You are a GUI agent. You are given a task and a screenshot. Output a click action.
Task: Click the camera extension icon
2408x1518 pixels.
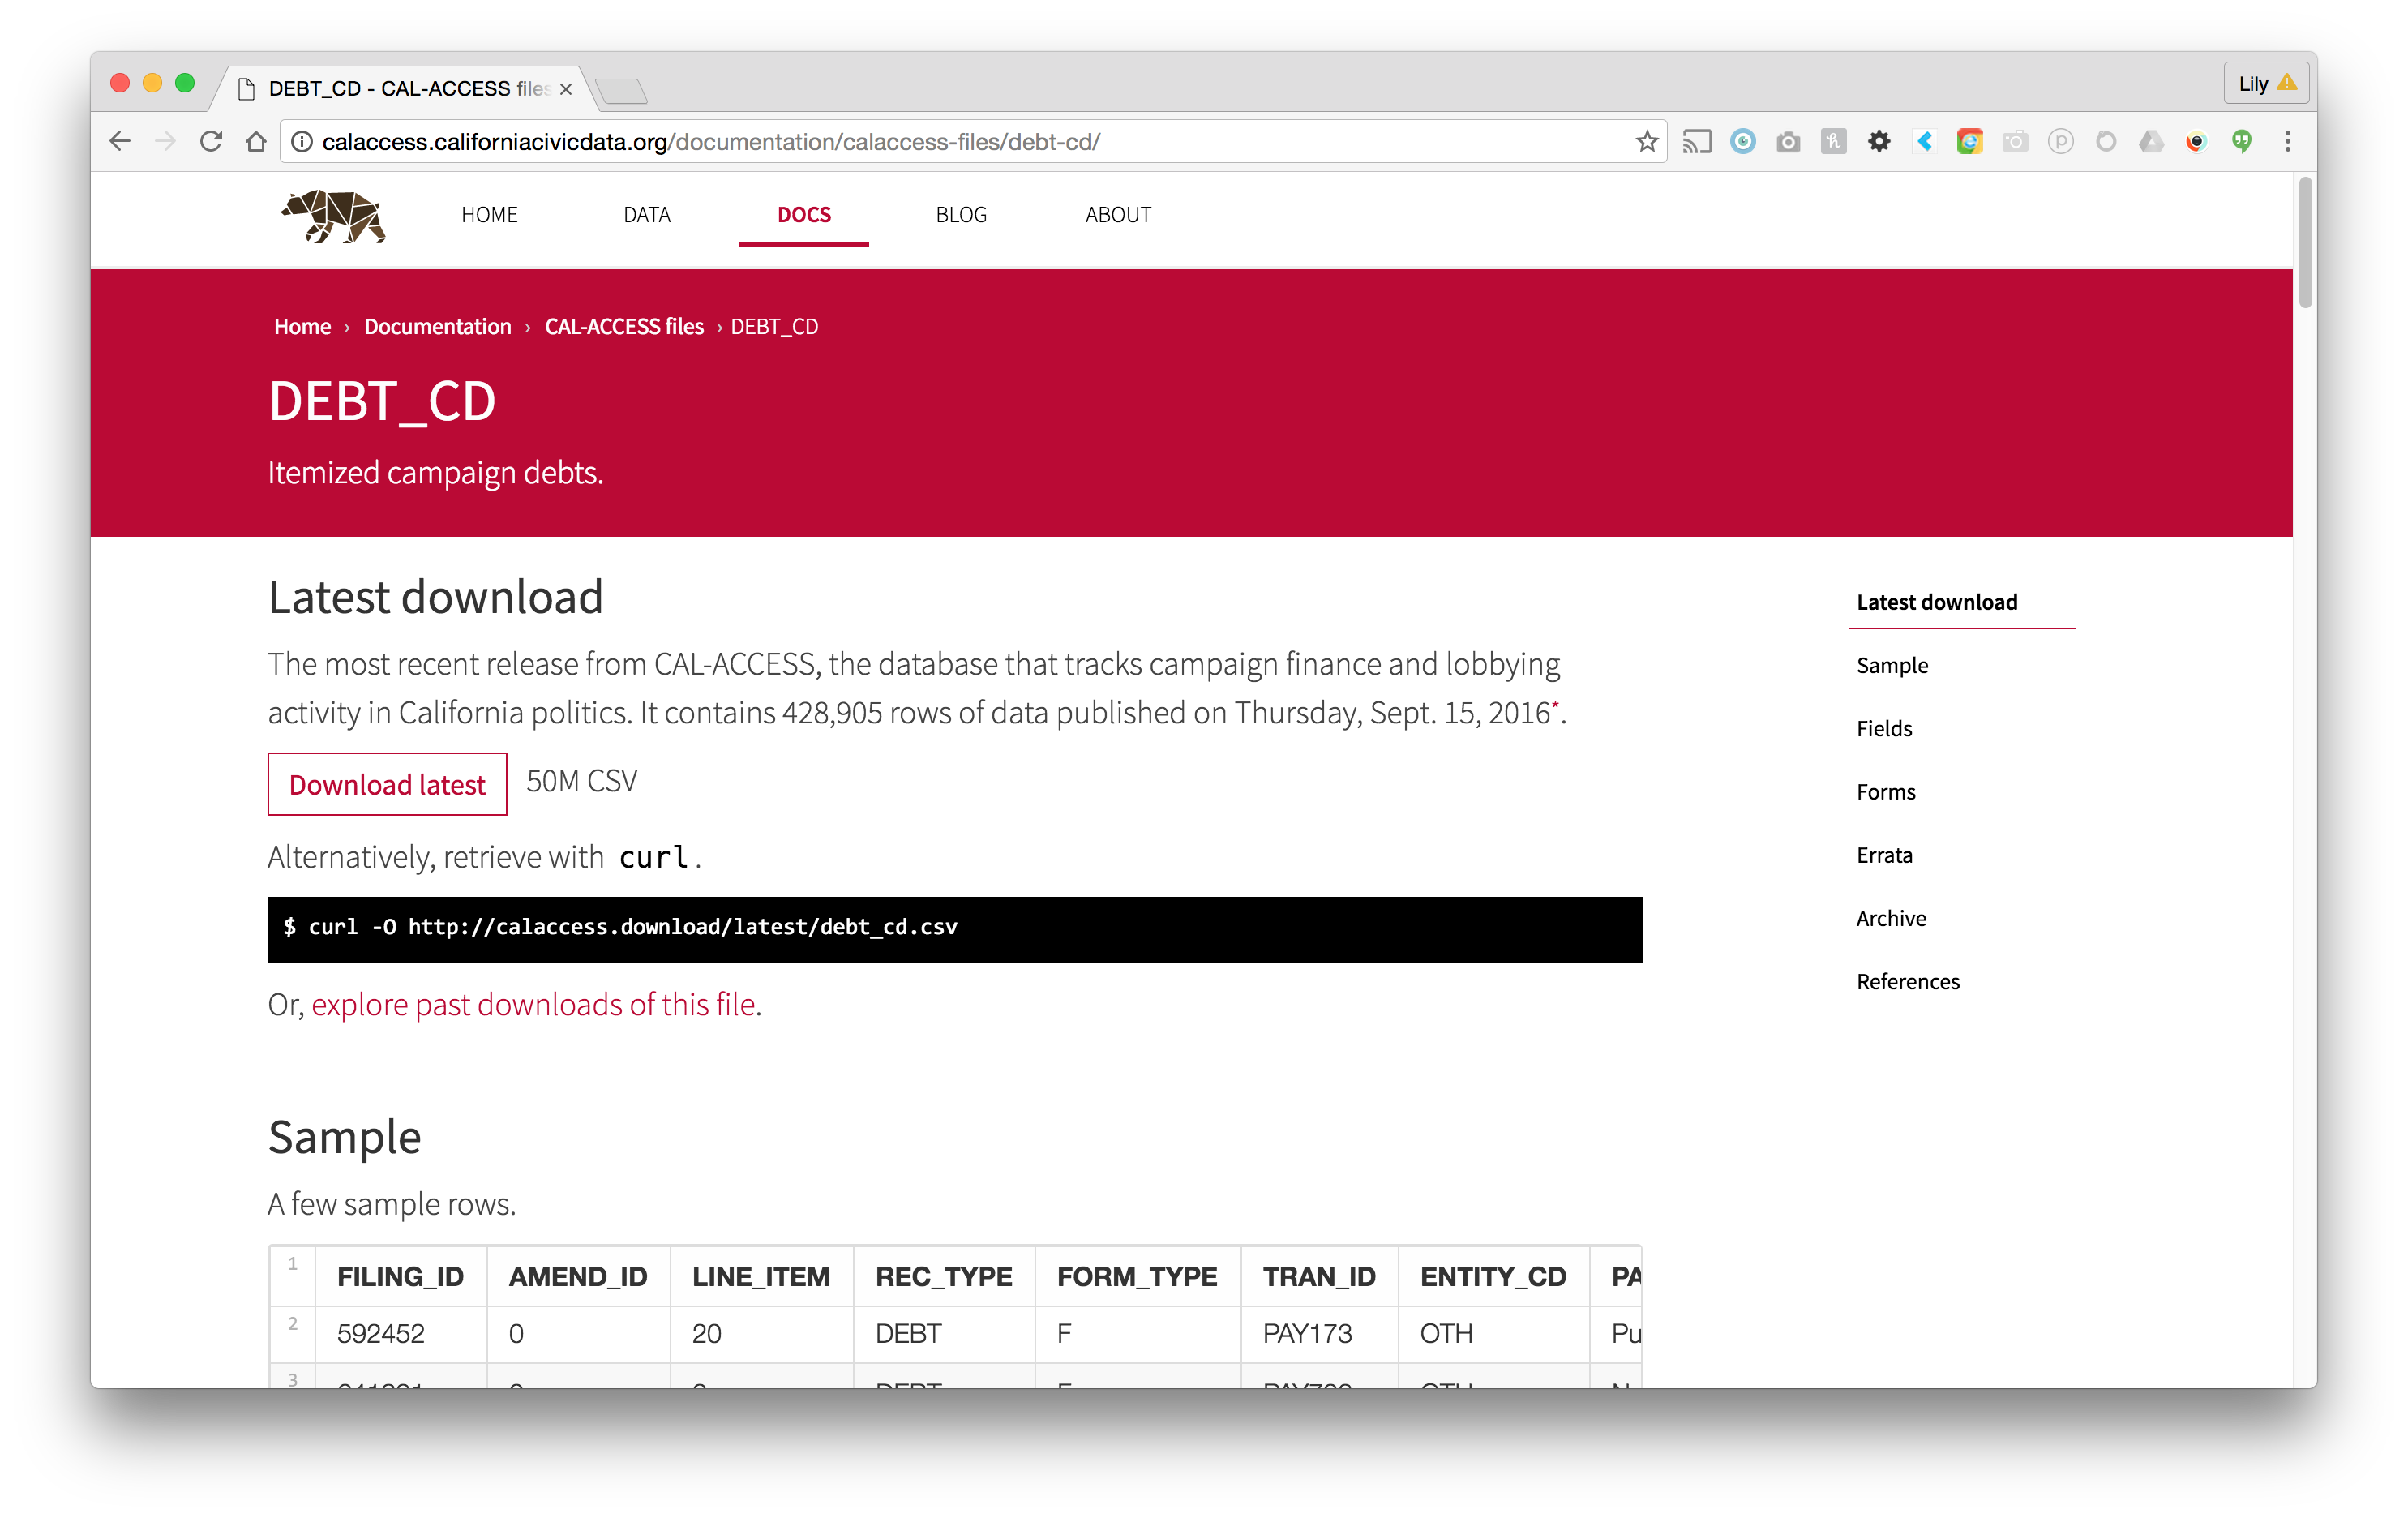coord(1788,142)
